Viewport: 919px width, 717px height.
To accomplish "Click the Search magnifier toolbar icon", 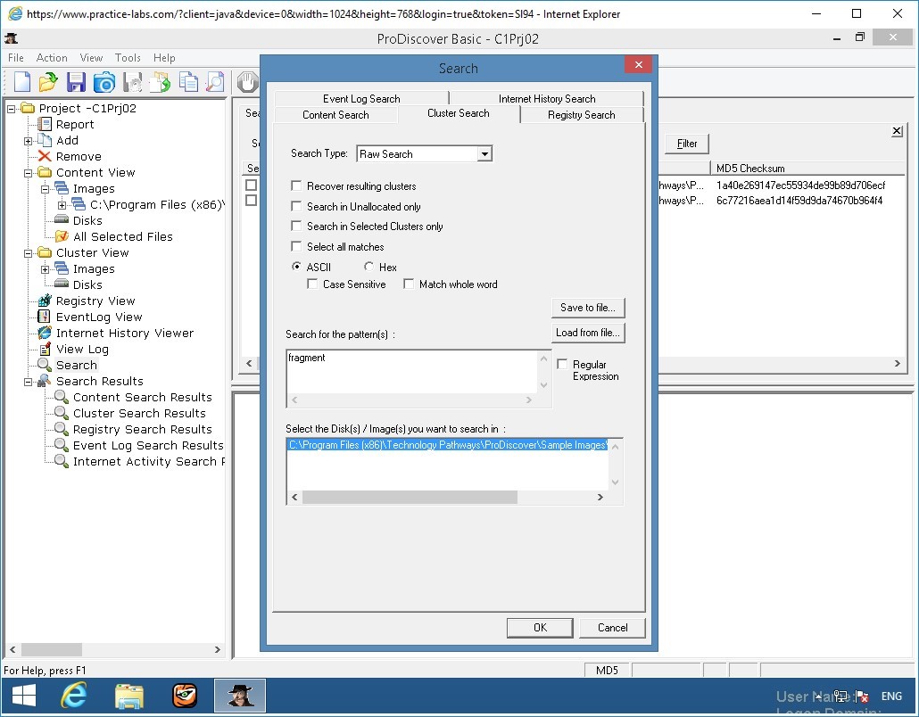I will pos(216,82).
